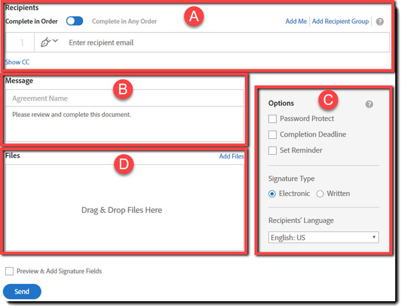Screen dimensions: 401x306
Task: Switch toggle to Complete in Any Order
Action: (74, 21)
